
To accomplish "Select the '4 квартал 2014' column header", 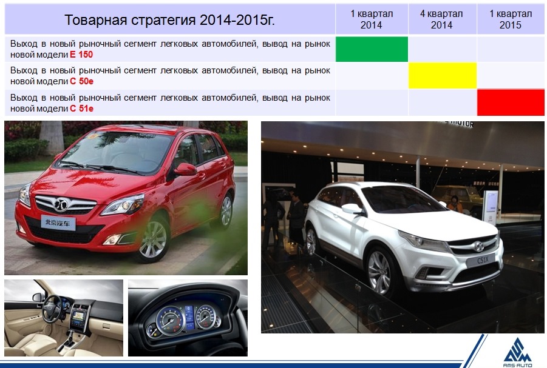I will point(441,19).
